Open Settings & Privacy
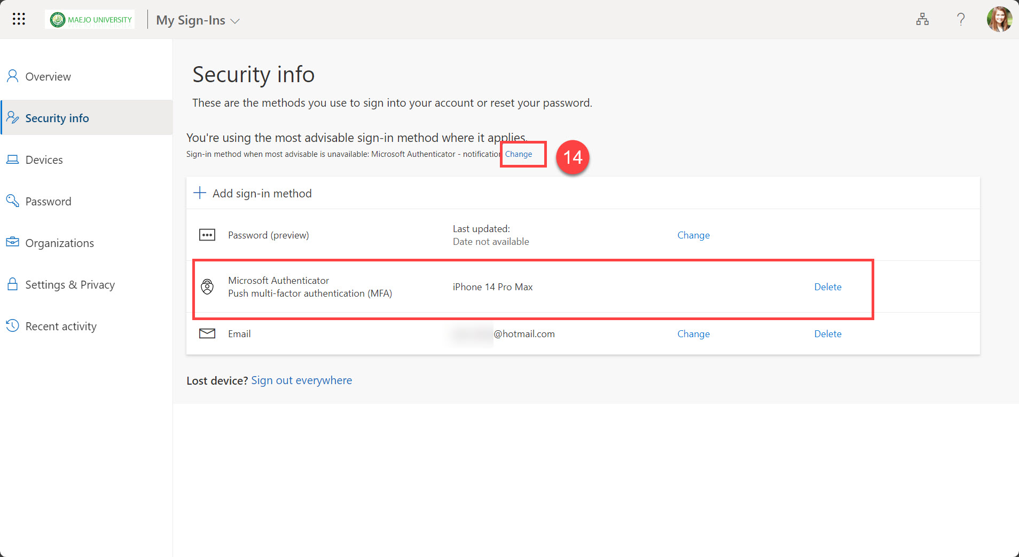This screenshot has width=1019, height=557. (69, 284)
